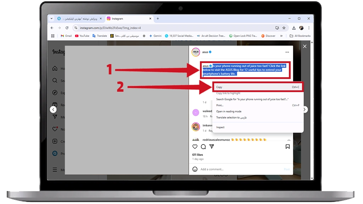This screenshot has height=204, width=363.
Task: Select Inspect in the context menu
Action: click(258, 127)
